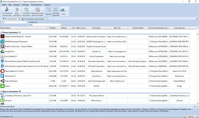This screenshot has width=199, height=118.
Task: Open the Инструменты menu
Action: pyautogui.click(x=36, y=5)
